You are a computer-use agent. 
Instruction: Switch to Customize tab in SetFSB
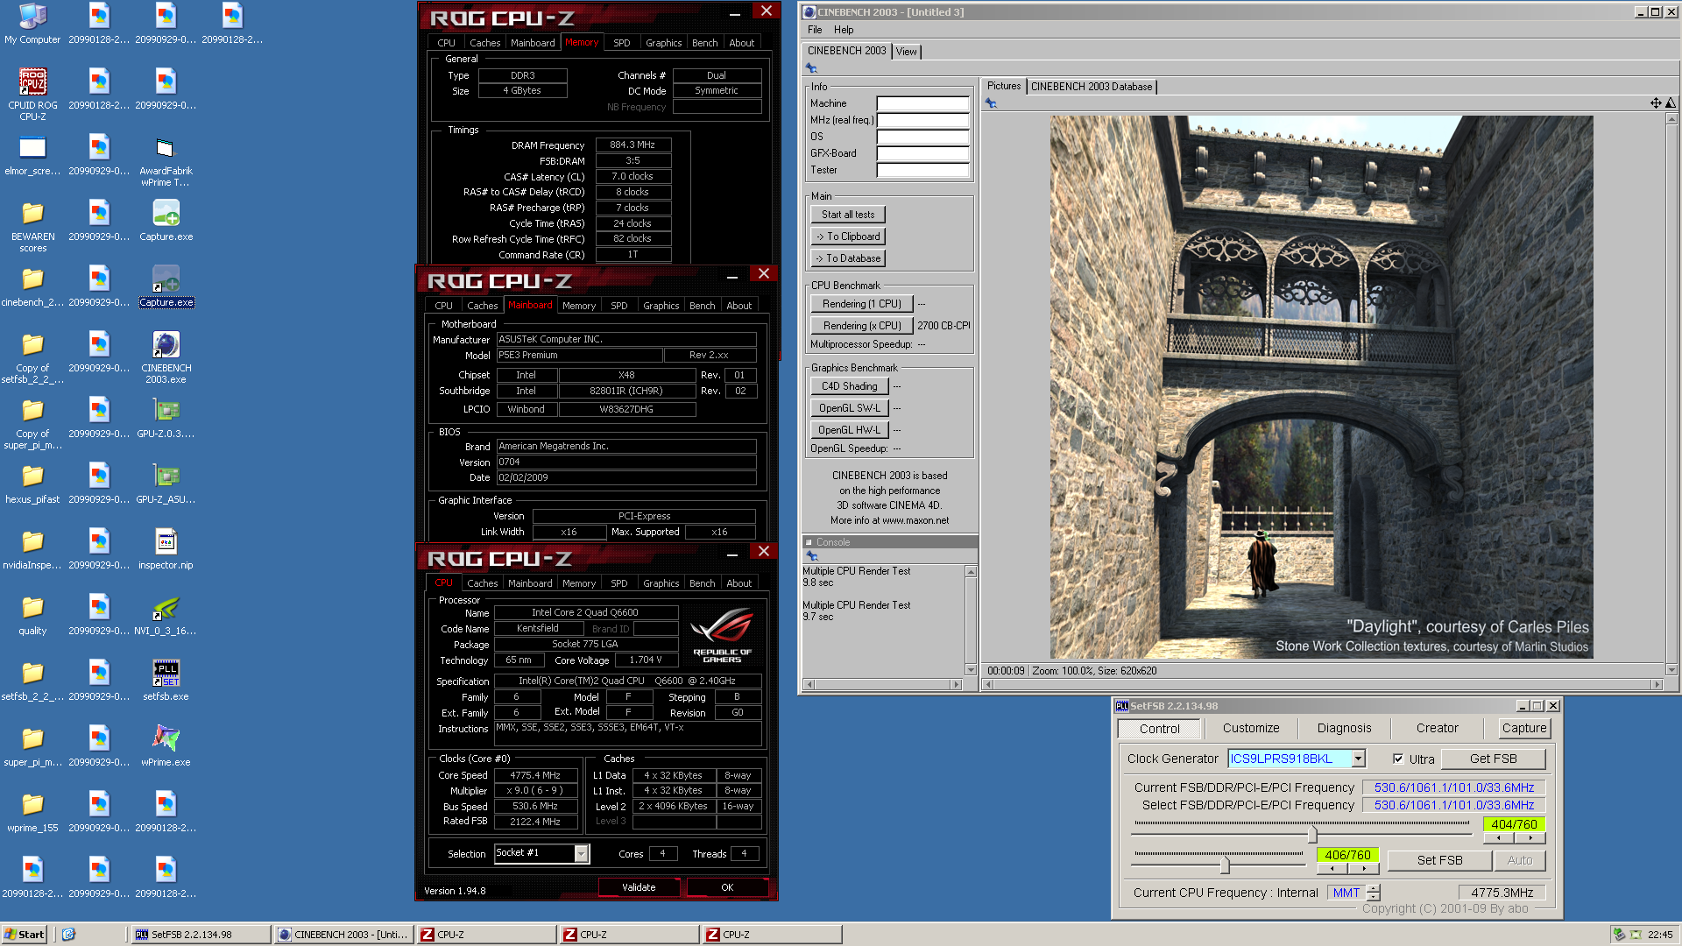(1251, 728)
